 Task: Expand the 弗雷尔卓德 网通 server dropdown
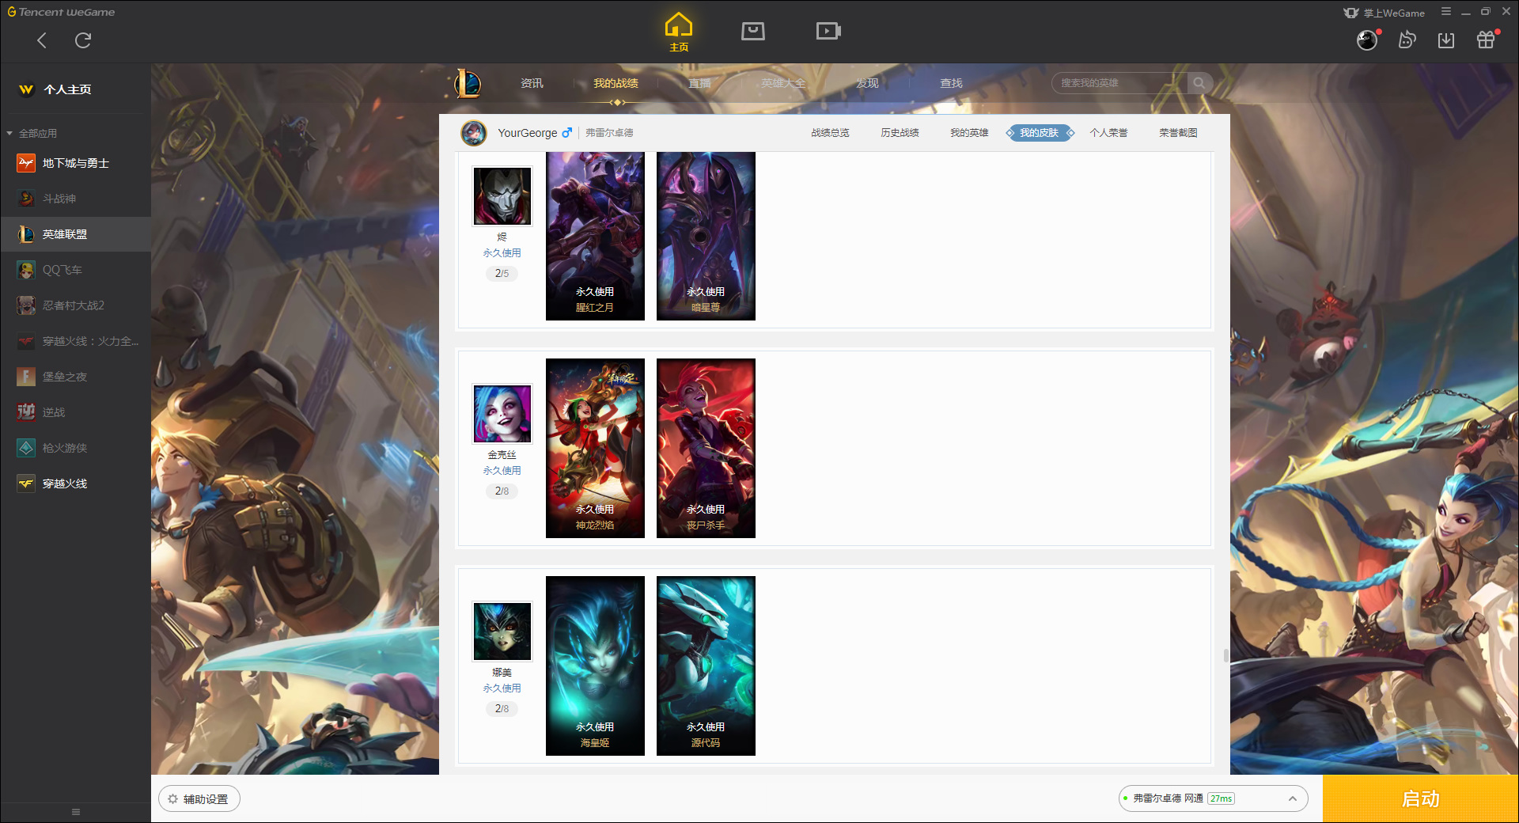click(x=1213, y=798)
